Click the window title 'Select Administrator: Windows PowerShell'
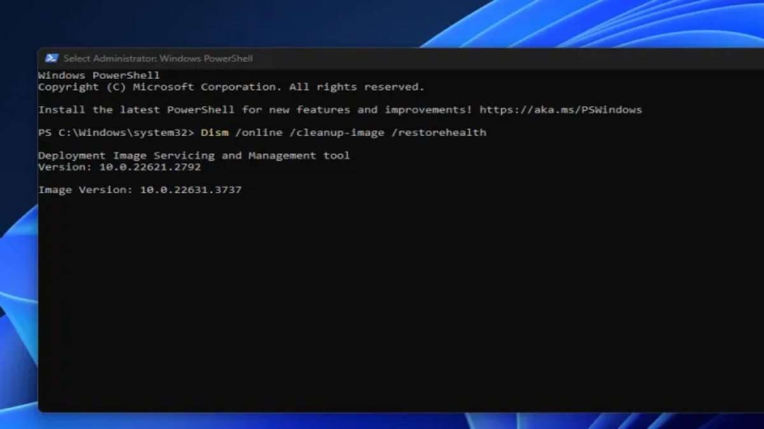The height and width of the screenshot is (429, 764). pyautogui.click(x=158, y=58)
